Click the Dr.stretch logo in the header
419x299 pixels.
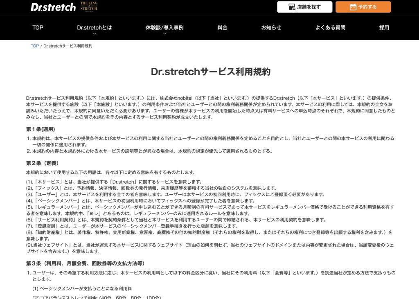[53, 7]
